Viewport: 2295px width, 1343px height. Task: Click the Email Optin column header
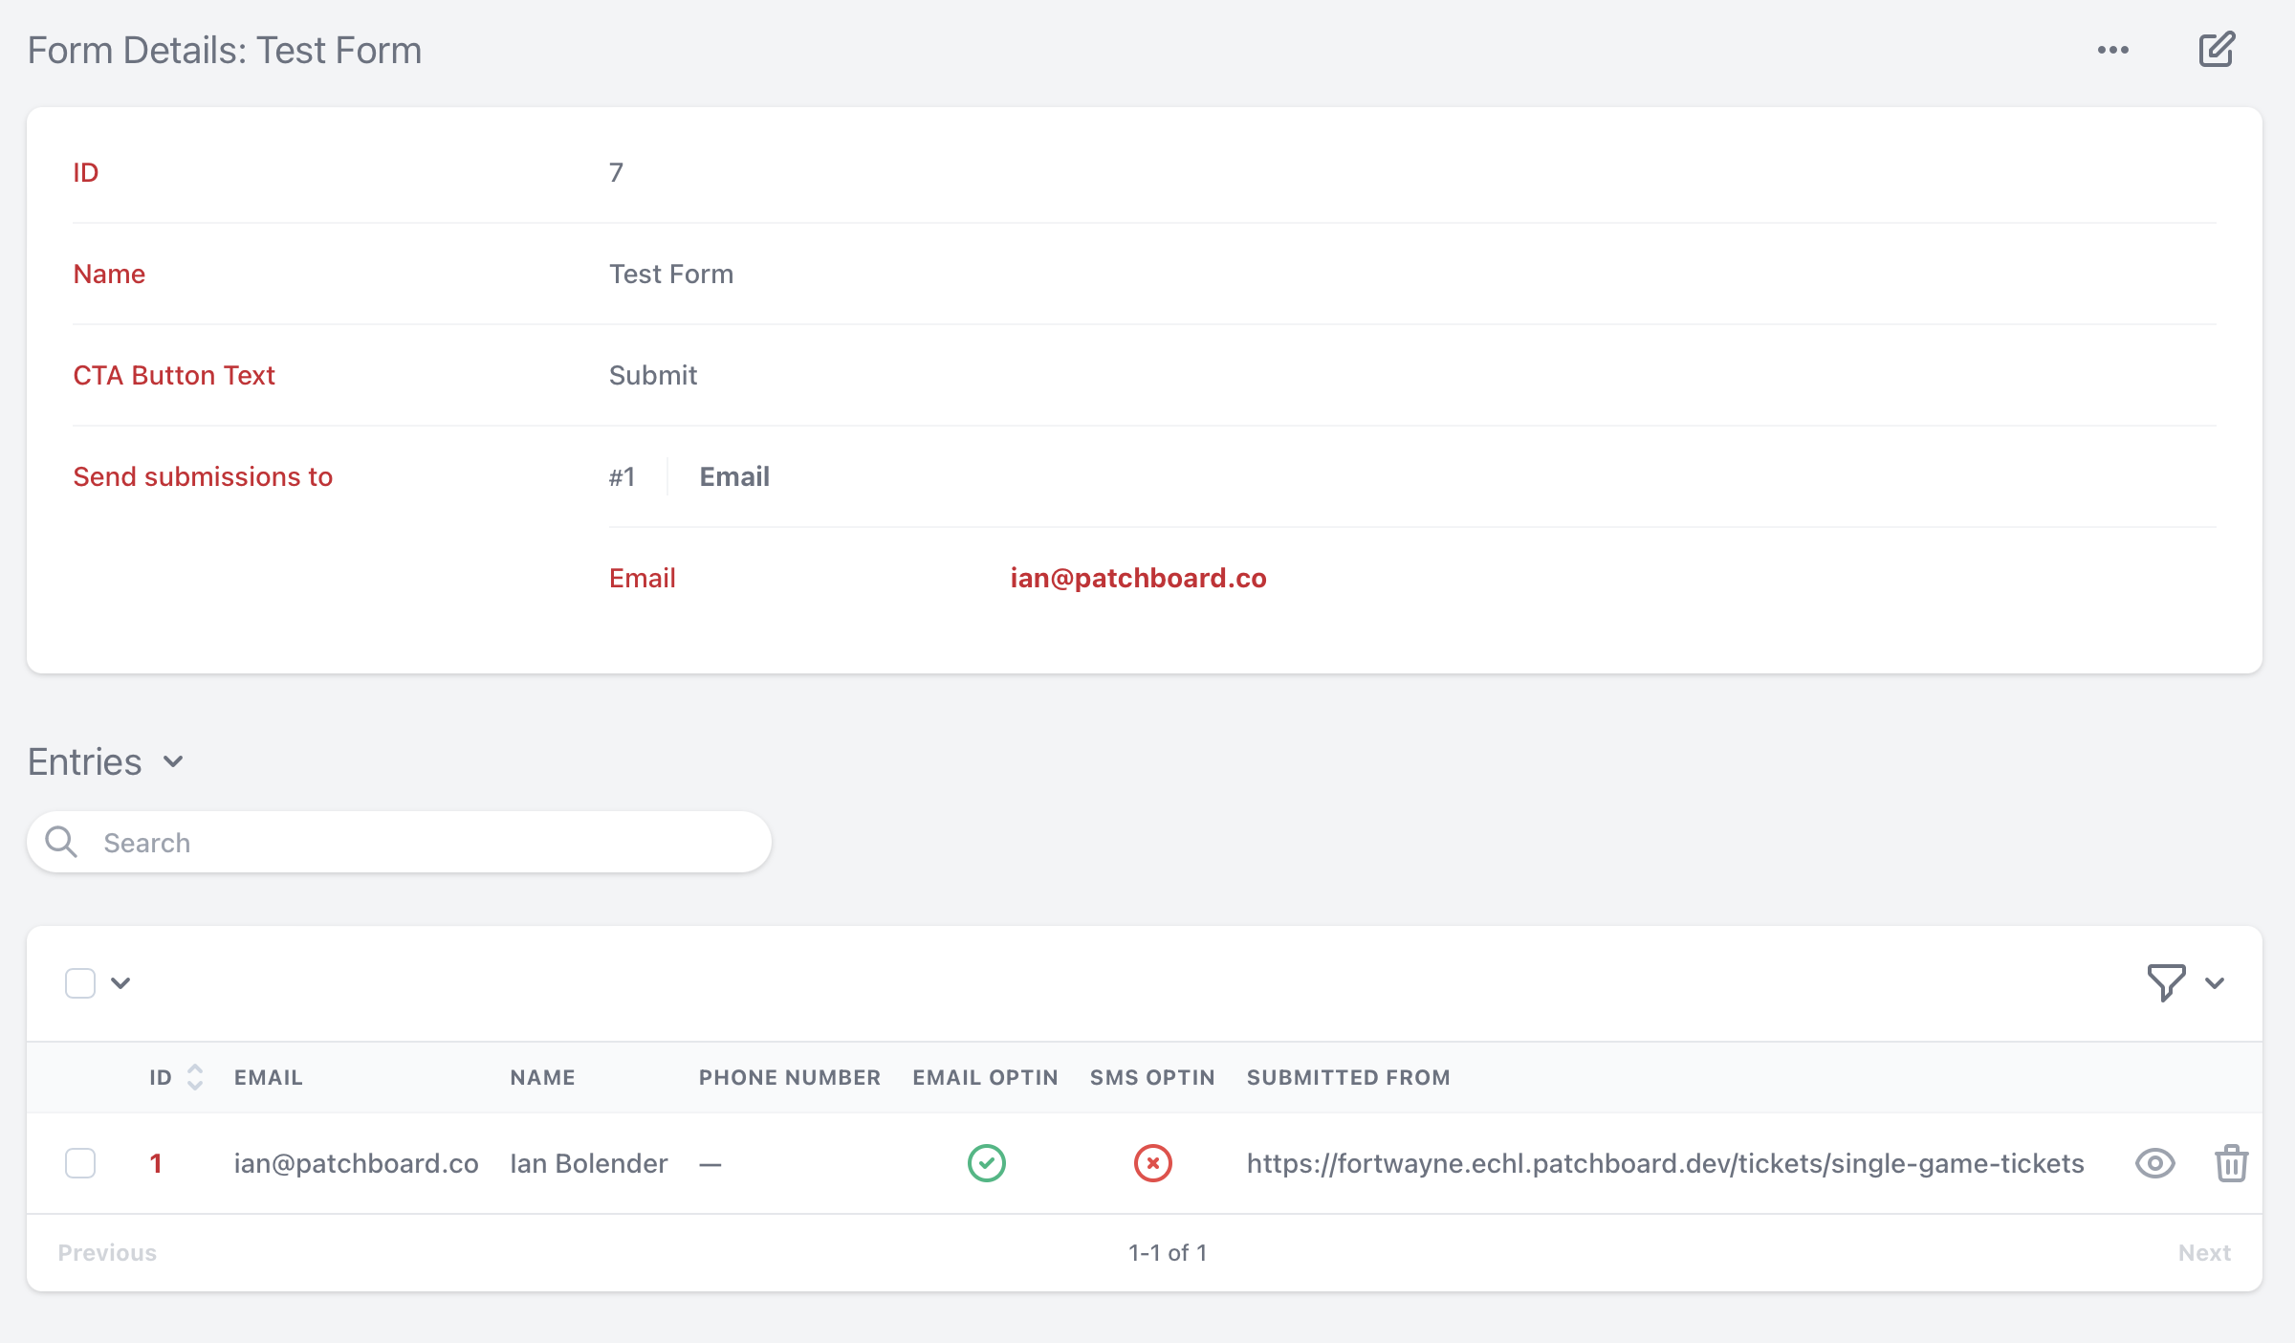tap(985, 1077)
